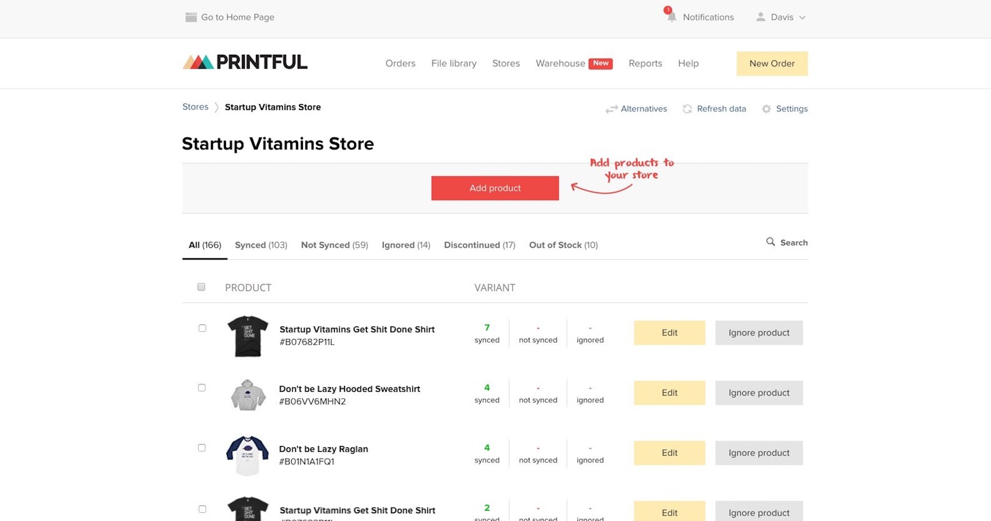The image size is (991, 521).
Task: Switch to the Out of Stock (10) tab
Action: coord(563,245)
